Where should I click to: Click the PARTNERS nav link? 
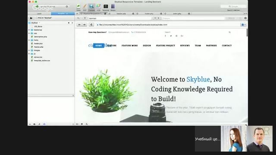(211, 46)
